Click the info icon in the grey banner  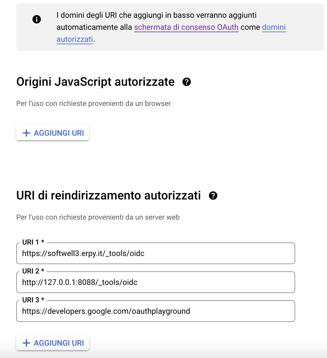37,20
